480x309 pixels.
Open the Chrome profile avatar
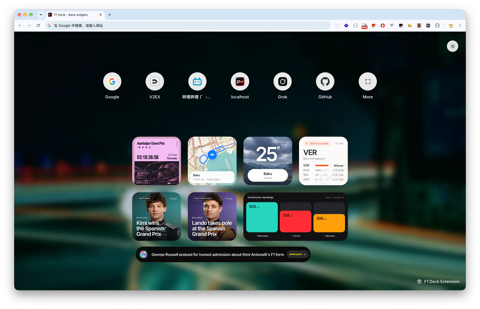click(x=451, y=26)
